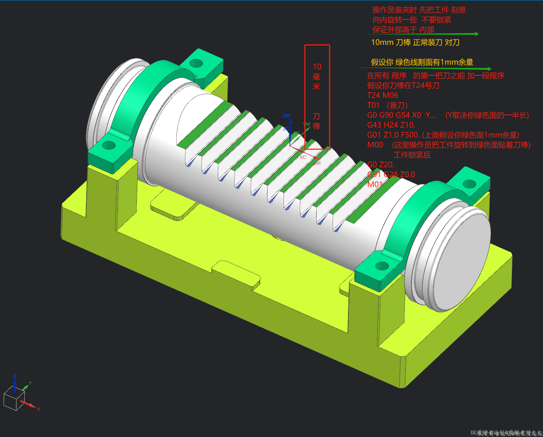Click the '假设你 绿色线割面有1mm余量' text
Screen dimensions: 543x437
(x=422, y=62)
